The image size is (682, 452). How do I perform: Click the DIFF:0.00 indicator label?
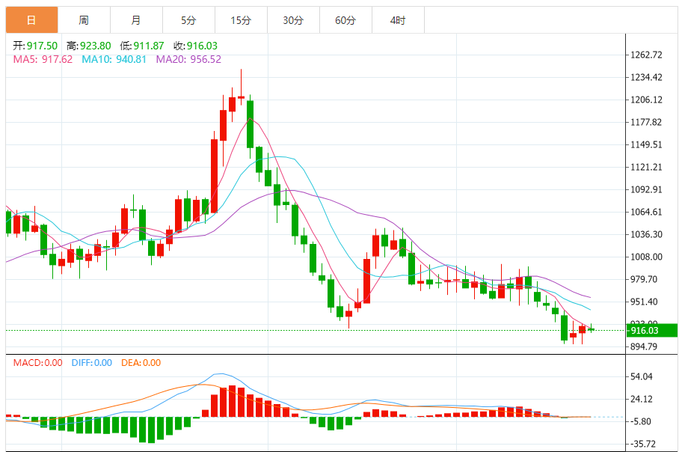pyautogui.click(x=92, y=363)
